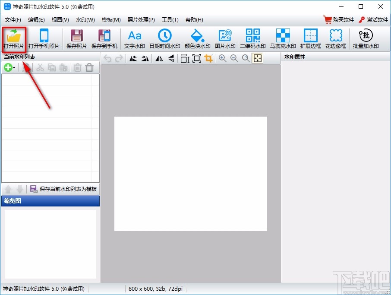Add a 文字水印 text watermark
Image resolution: width=391 pixels, height=295 pixels.
tap(135, 39)
